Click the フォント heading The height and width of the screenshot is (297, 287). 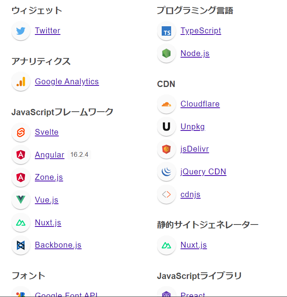tap(28, 276)
